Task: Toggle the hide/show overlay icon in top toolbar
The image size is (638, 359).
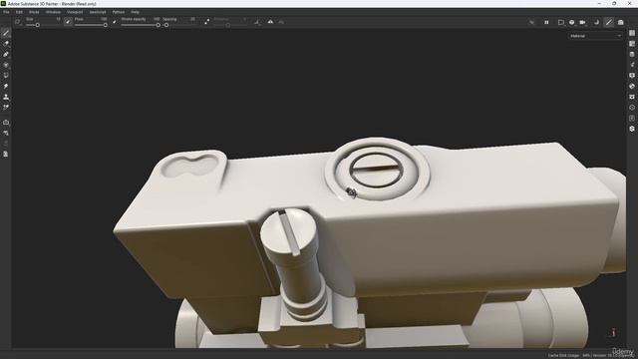Action: (531, 22)
